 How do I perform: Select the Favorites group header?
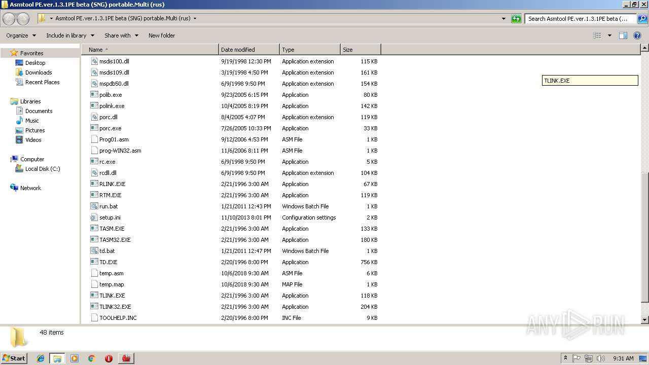click(x=31, y=53)
